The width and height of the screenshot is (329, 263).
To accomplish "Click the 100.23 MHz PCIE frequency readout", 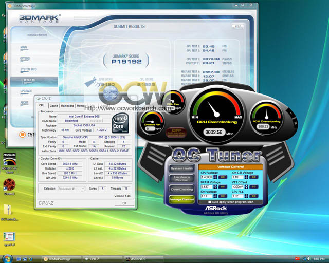I will pos(263,127).
